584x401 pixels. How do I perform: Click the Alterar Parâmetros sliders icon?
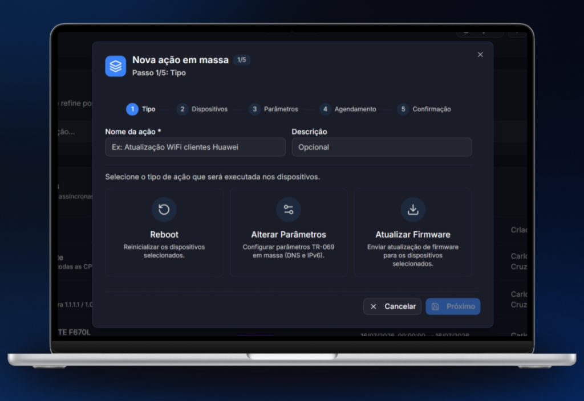(x=288, y=210)
